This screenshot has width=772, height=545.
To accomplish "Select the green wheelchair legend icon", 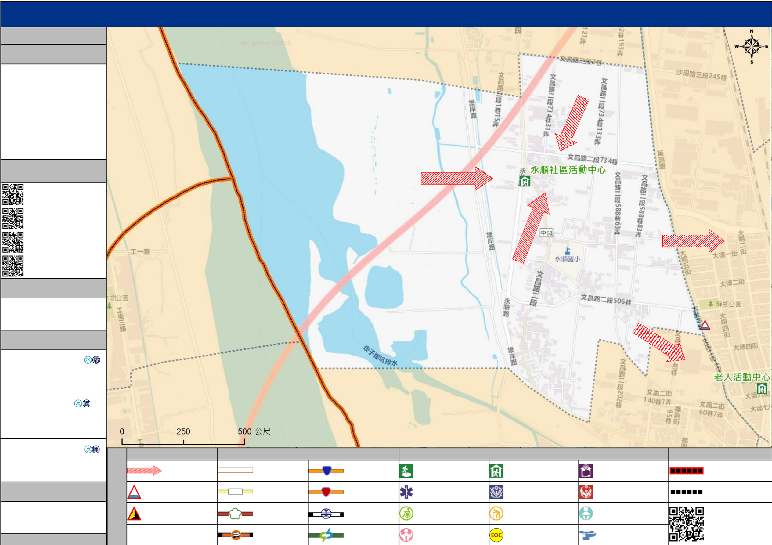I will [406, 514].
